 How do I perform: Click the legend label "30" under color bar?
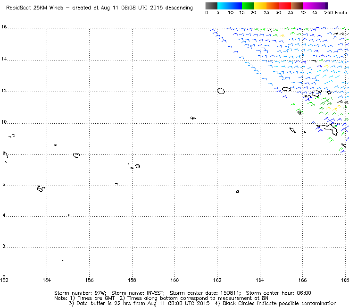[278, 13]
